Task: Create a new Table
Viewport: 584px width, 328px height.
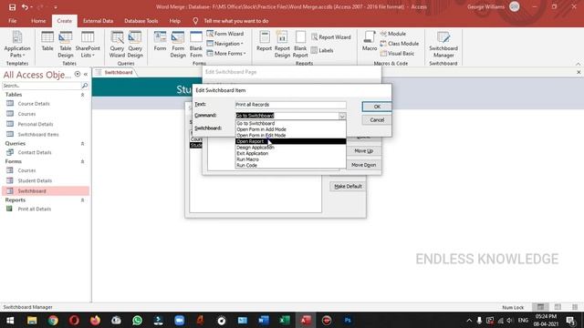Action: click(47, 41)
